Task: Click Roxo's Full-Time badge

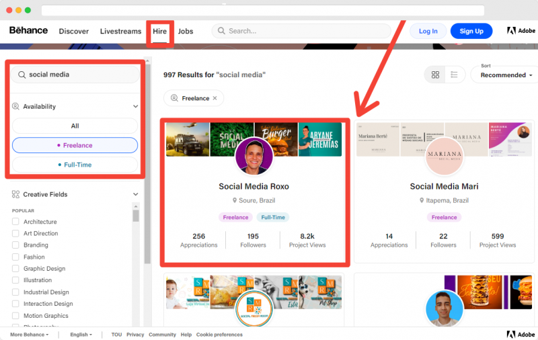Action: [273, 217]
